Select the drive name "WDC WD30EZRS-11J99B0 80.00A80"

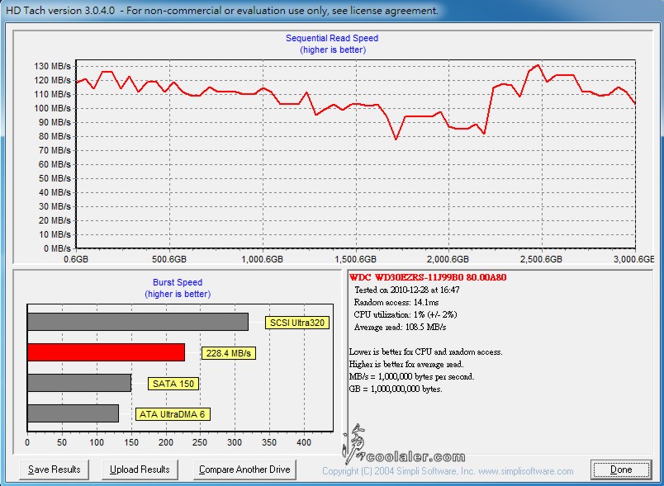[428, 277]
